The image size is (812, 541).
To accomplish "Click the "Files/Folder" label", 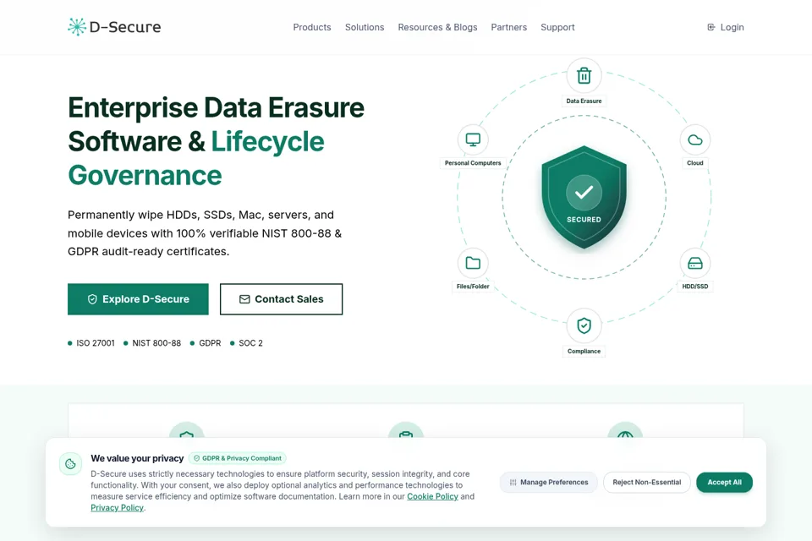I will (x=473, y=287).
